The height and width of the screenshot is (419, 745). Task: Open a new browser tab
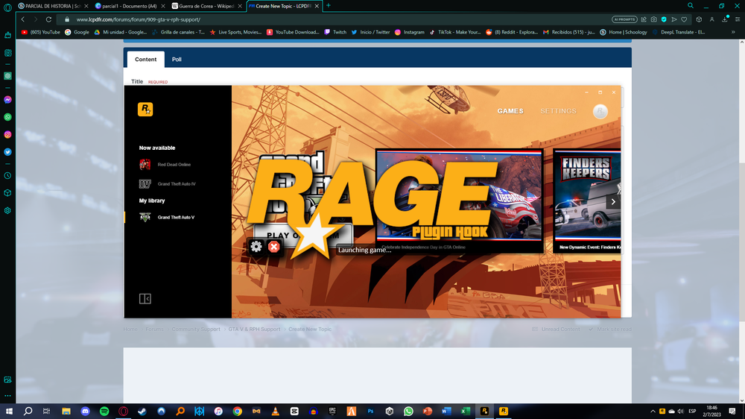[x=329, y=5]
